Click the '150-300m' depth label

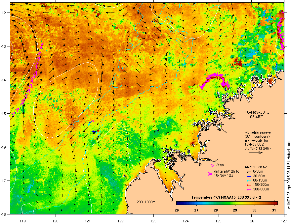pos(261,184)
